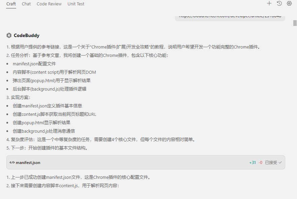Switch to the Craft tab
Image resolution: width=297 pixels, height=199 pixels.
coord(11,4)
